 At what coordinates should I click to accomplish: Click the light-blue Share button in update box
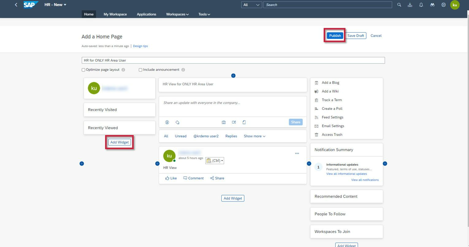coord(296,122)
